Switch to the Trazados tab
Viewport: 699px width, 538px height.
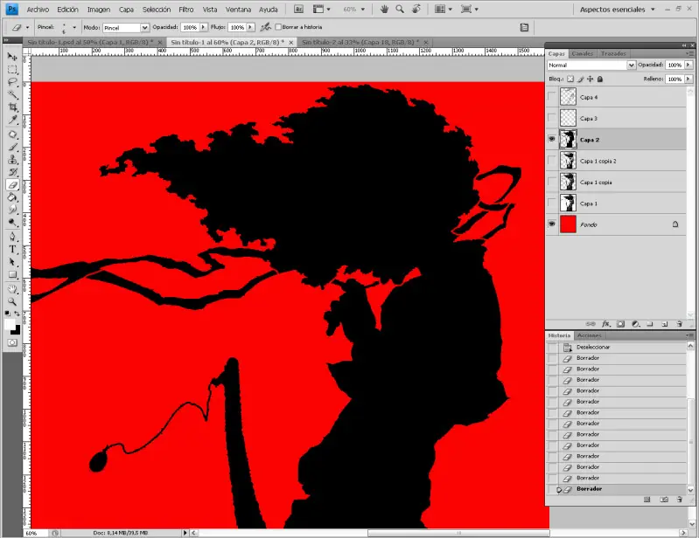(613, 53)
